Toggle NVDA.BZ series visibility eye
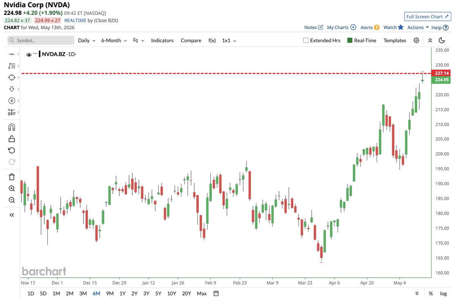The height and width of the screenshot is (300, 455). 29,54
